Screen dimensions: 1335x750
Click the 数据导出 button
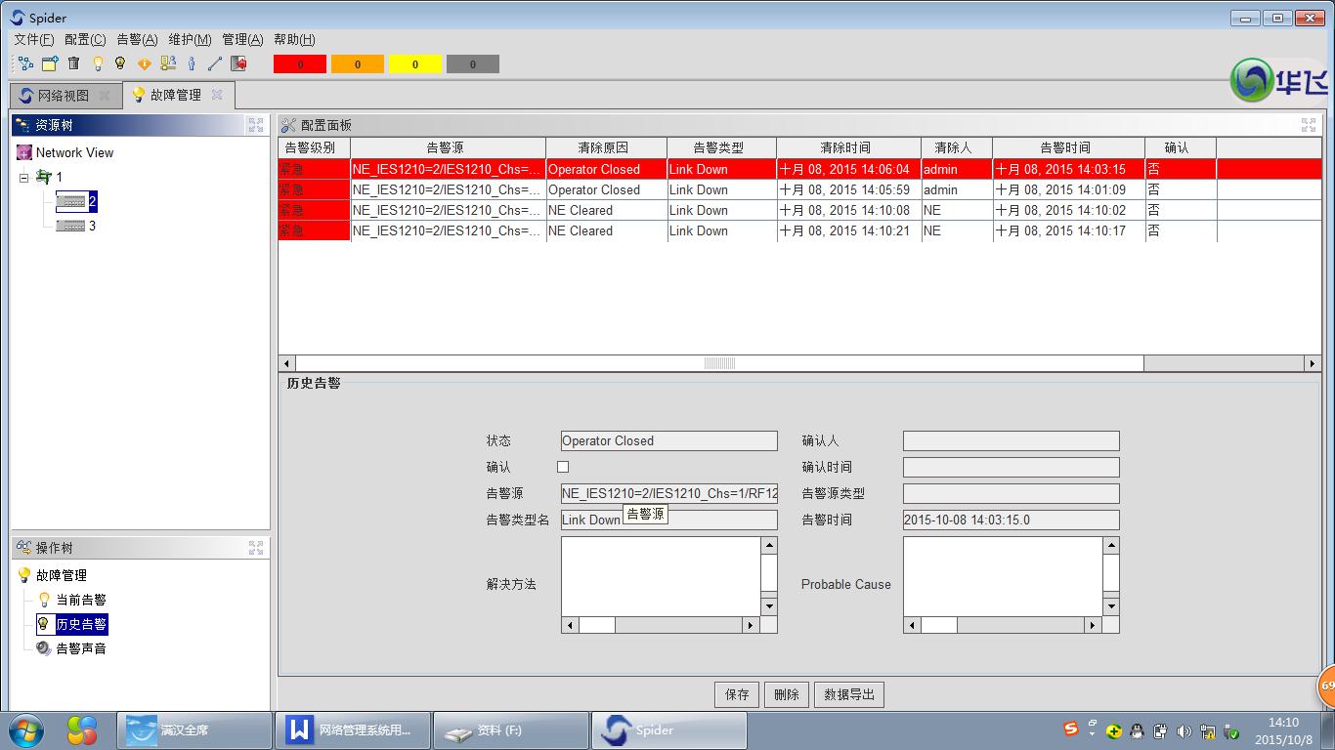tap(848, 694)
